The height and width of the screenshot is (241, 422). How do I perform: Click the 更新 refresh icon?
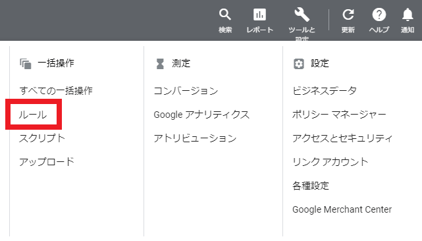coord(348,14)
